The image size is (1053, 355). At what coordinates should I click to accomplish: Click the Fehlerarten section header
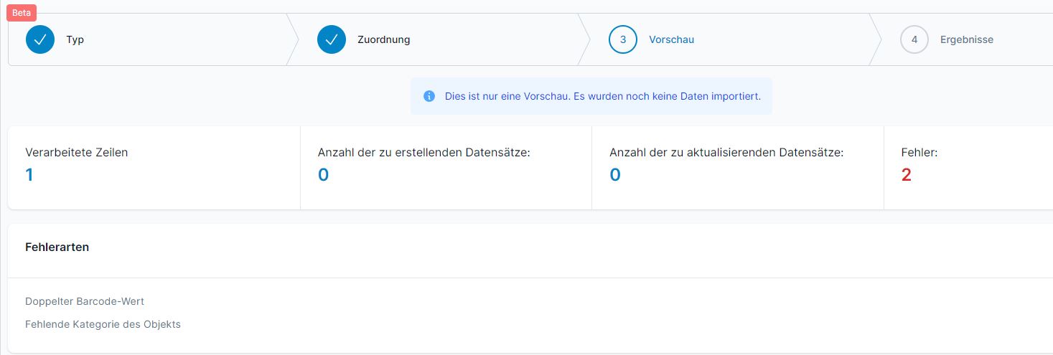(57, 247)
